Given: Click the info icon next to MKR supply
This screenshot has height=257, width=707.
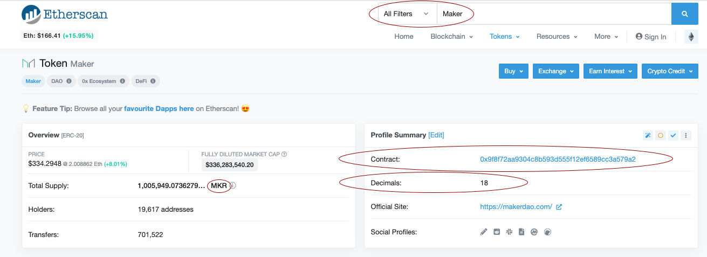Looking at the screenshot, I should click(233, 186).
